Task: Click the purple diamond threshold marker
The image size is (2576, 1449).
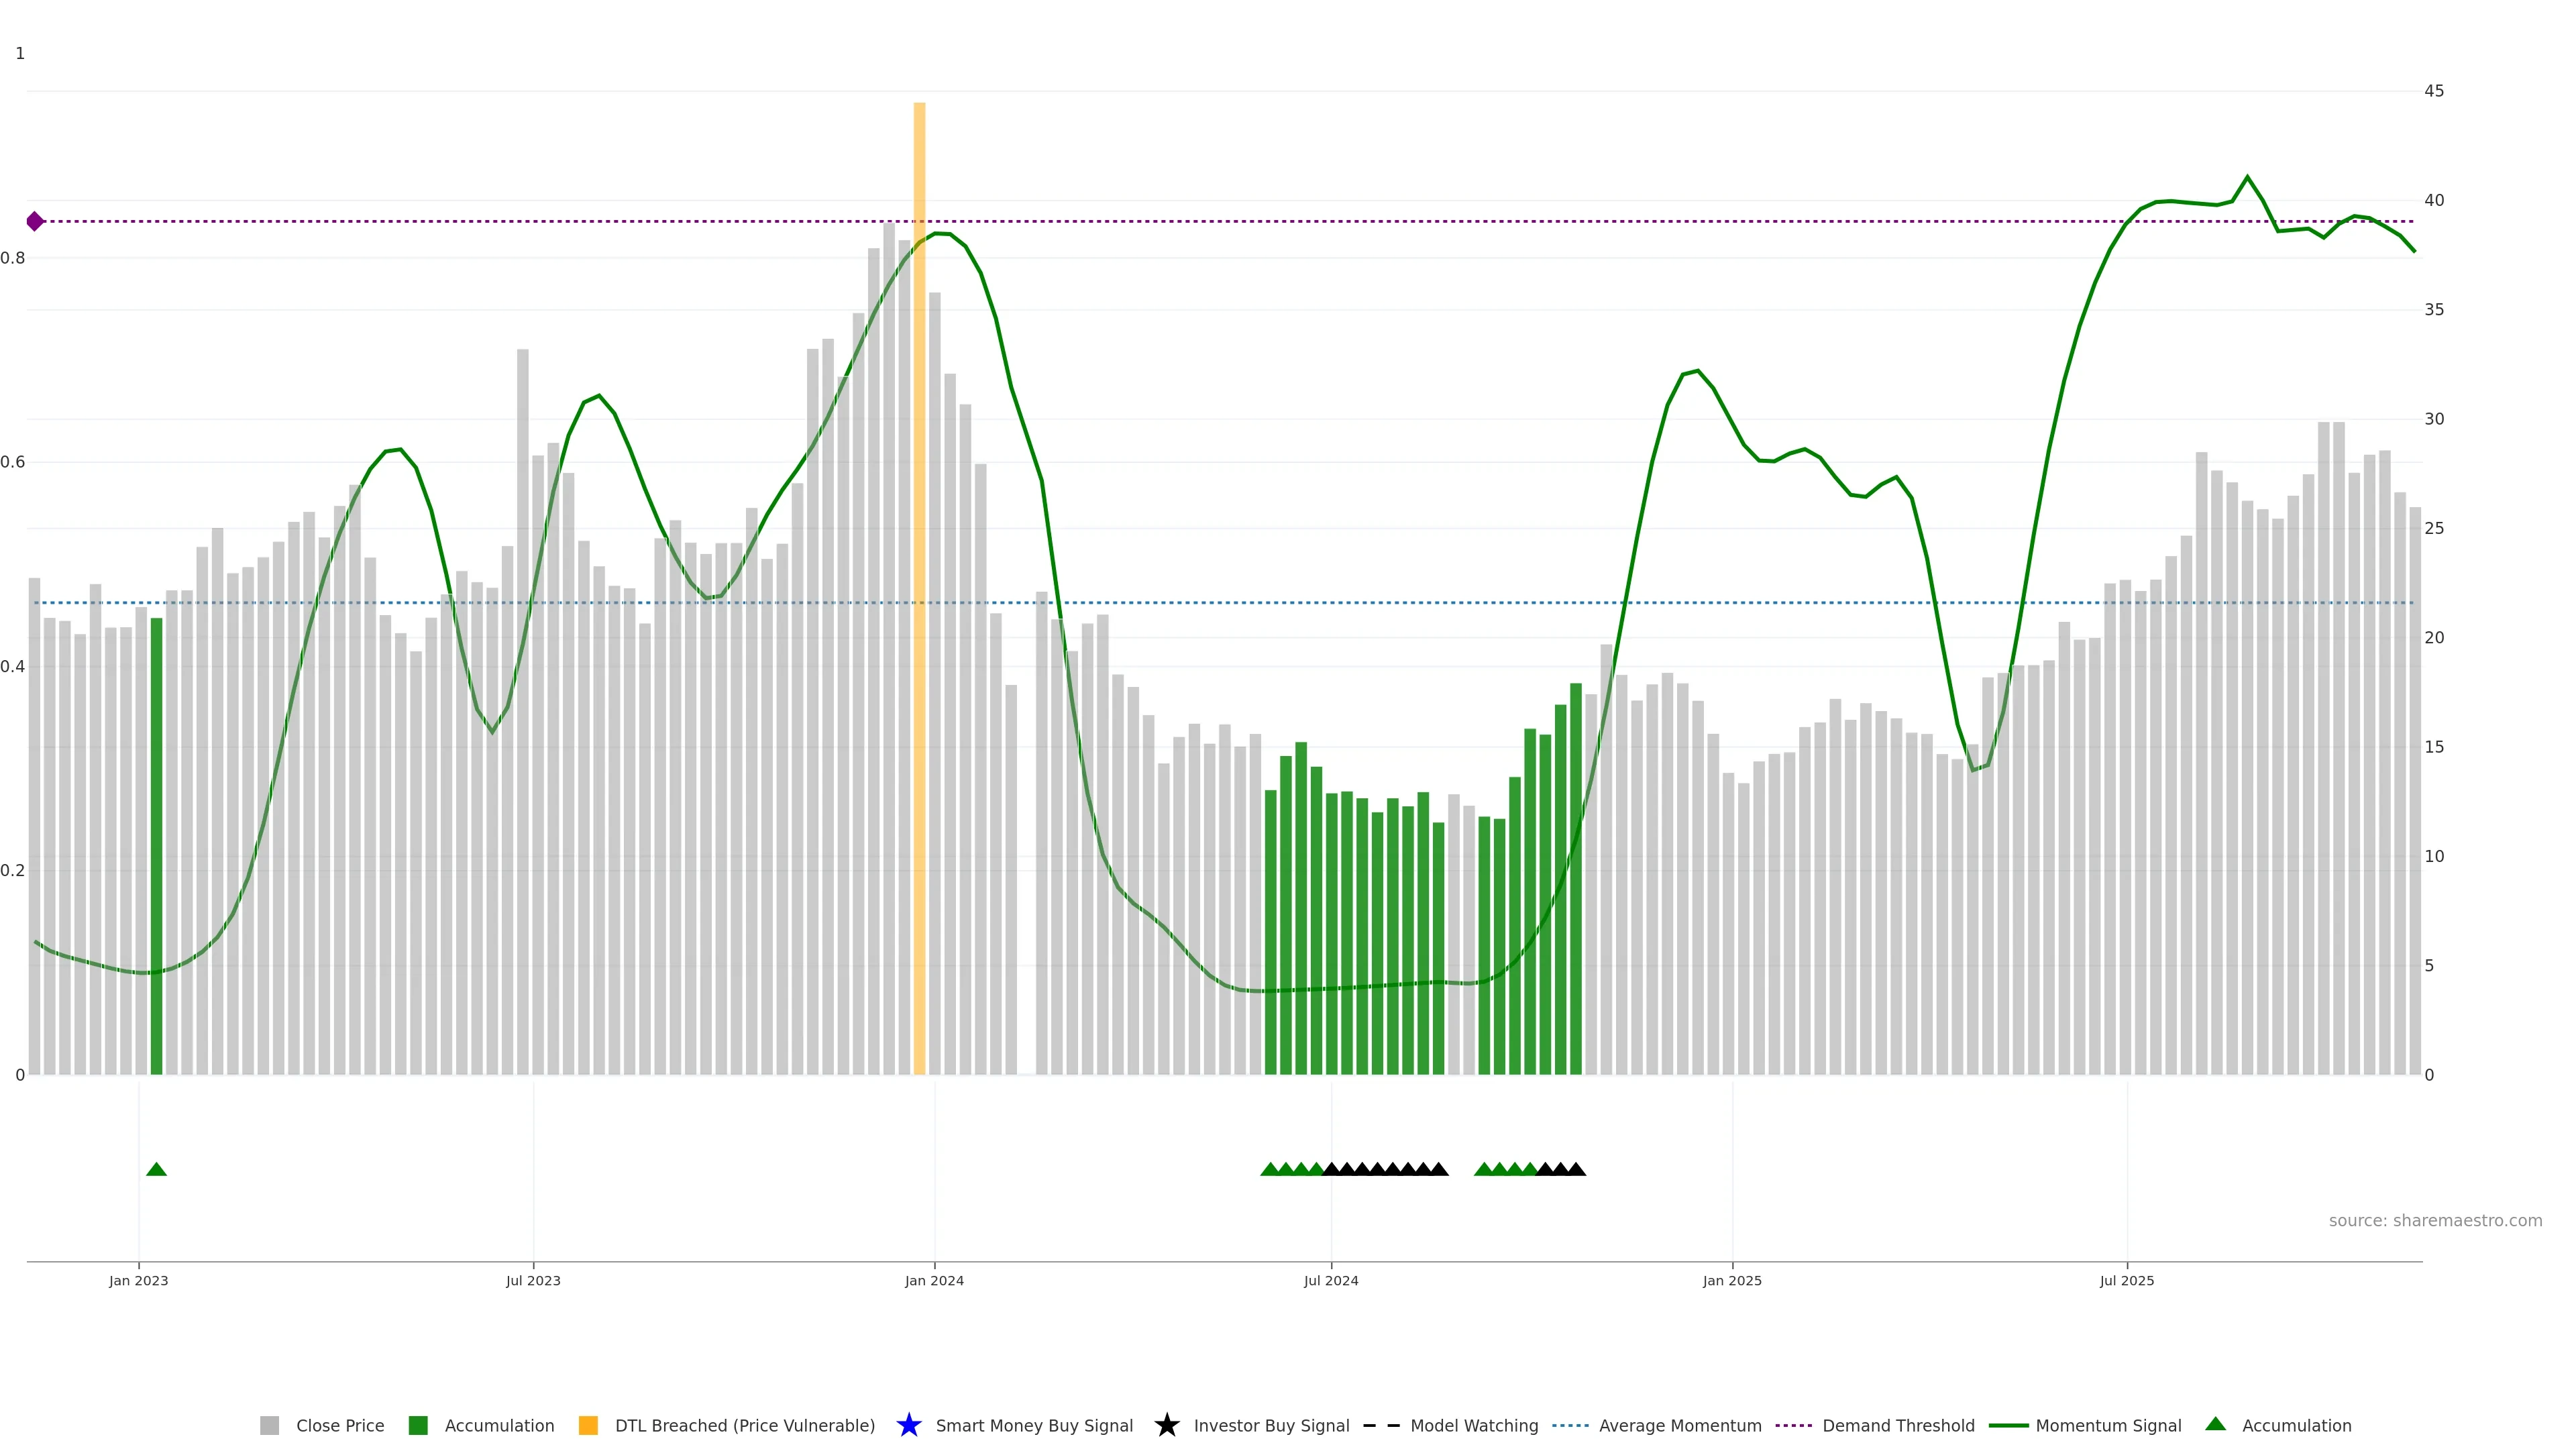Action: click(35, 221)
